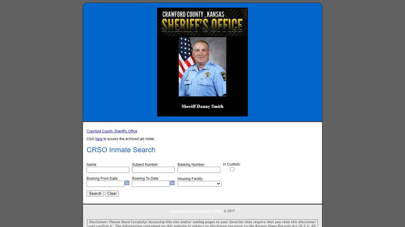Open the Booking From Date calendar picker
The image size is (405, 227).
(127, 183)
